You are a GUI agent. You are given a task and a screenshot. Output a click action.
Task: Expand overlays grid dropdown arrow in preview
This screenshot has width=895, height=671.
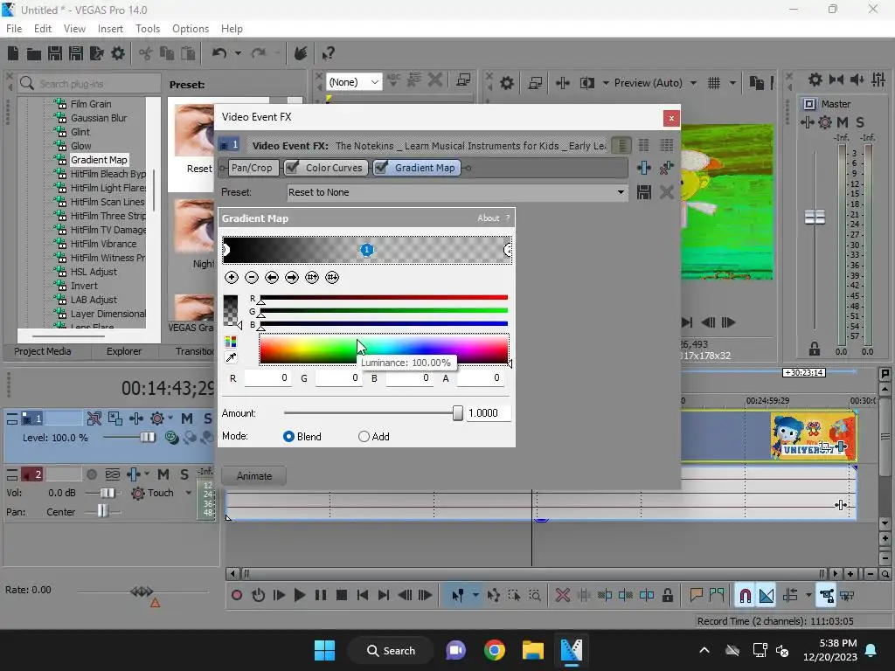click(x=732, y=83)
